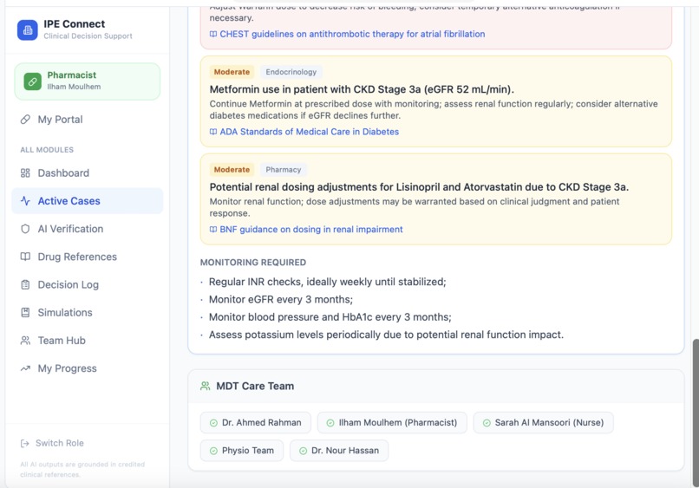
Task: Click check icon next to Physio Team
Action: coord(213,451)
